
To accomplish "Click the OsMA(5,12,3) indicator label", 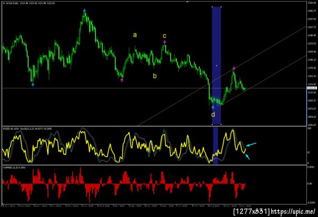I will coord(10,168).
